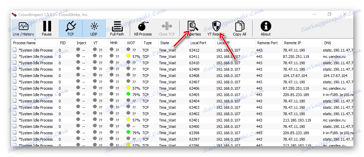This screenshot has height=157, width=364.
Task: Click MHR gray status dot in port 63402 row
Action: coord(112,113)
